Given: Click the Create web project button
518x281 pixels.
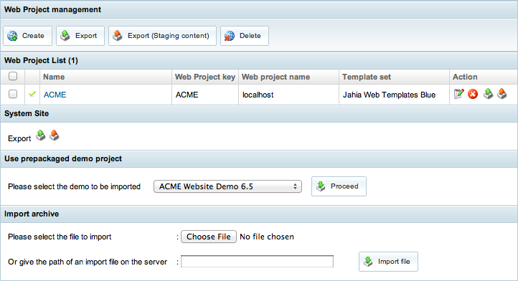Looking at the screenshot, I should point(27,36).
